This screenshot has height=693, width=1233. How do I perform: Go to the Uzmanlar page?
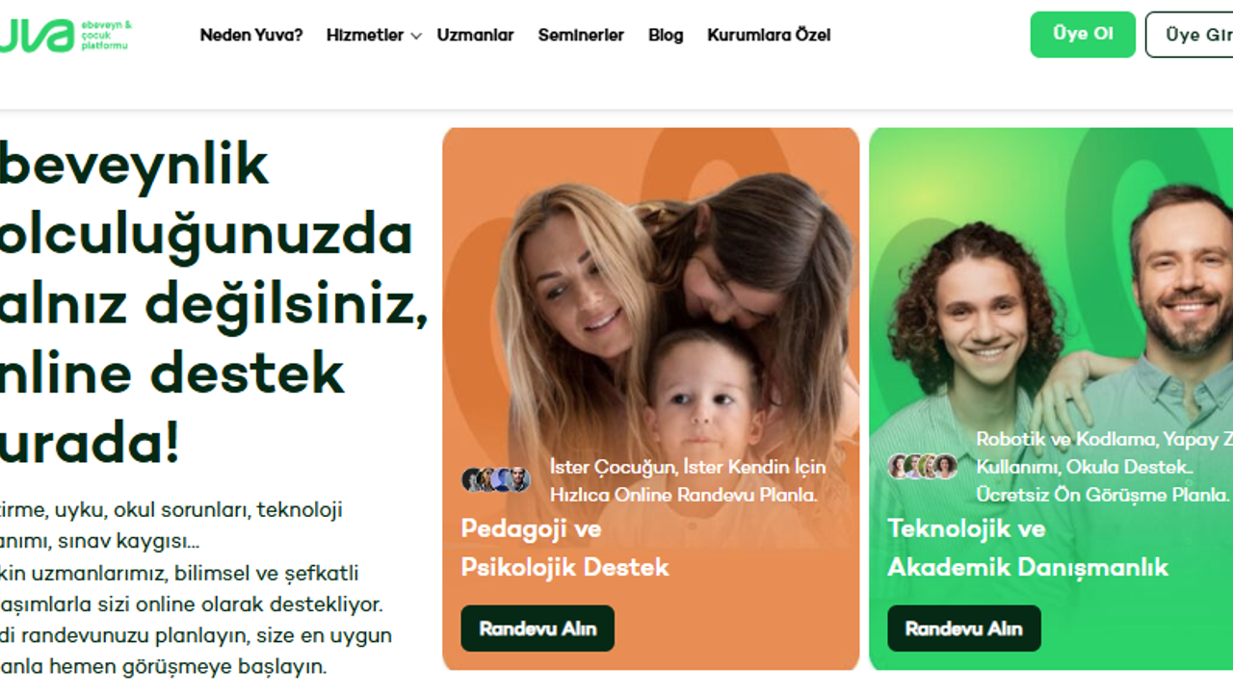(475, 36)
